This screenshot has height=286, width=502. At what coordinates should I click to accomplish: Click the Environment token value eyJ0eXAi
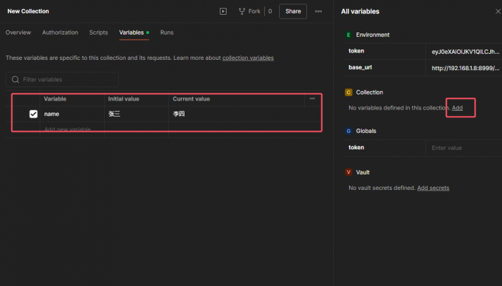click(465, 52)
